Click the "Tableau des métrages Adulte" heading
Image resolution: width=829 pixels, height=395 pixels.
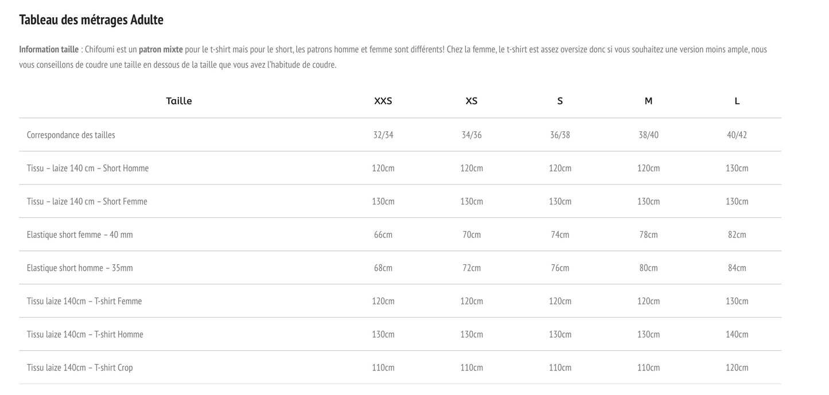coord(91,20)
